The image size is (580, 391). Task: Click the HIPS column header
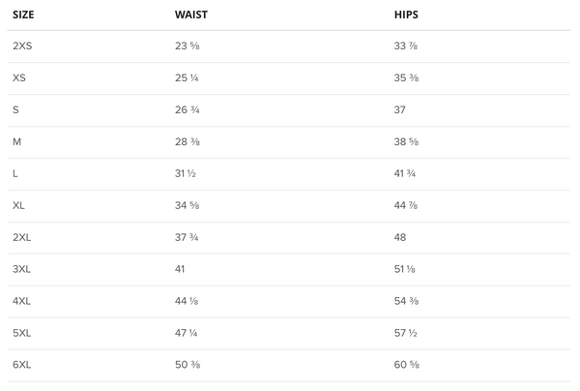pyautogui.click(x=406, y=16)
